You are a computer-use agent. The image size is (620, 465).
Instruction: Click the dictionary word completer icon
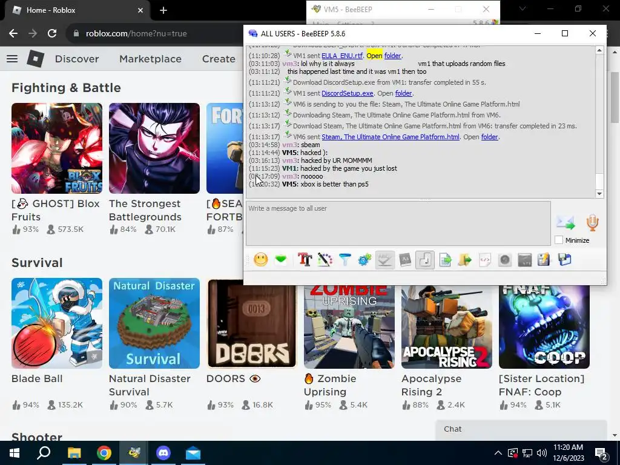tap(405, 260)
